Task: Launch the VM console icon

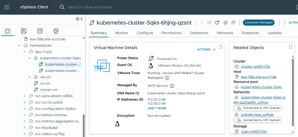Action: point(217,23)
